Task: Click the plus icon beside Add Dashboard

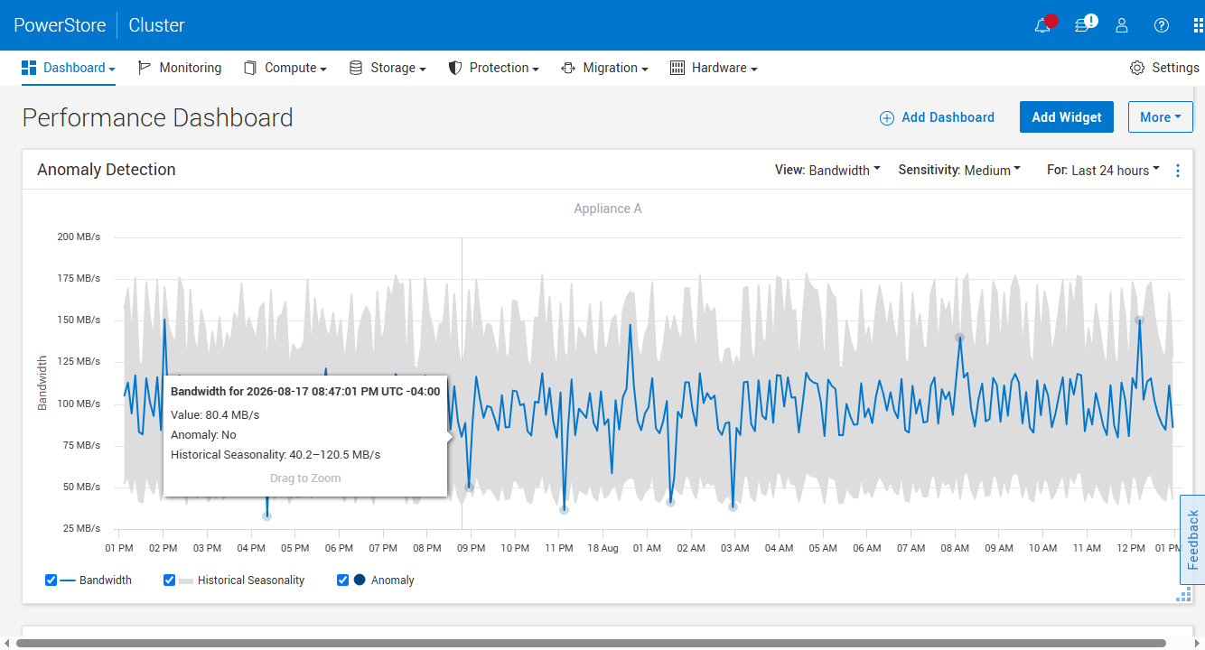Action: click(887, 117)
